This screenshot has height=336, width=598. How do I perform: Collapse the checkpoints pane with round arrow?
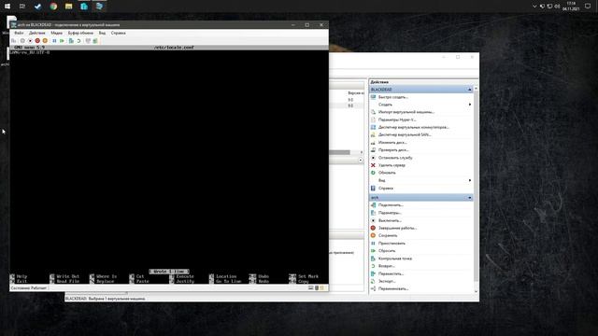click(x=361, y=161)
